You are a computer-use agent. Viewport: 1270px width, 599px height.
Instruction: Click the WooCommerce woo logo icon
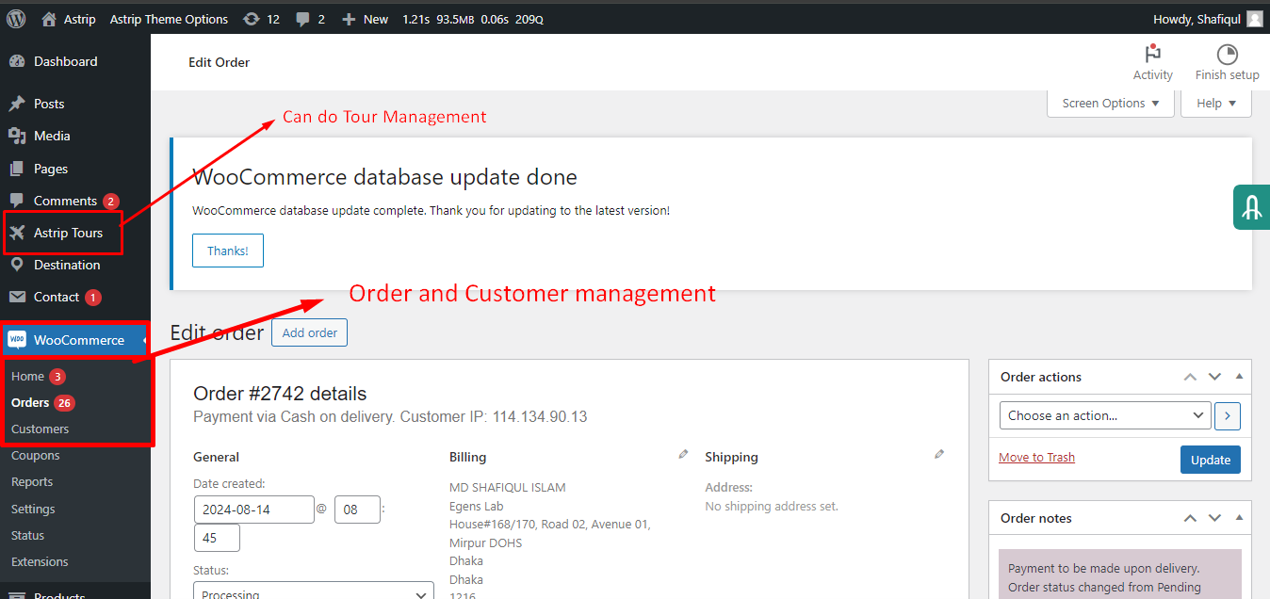click(17, 340)
